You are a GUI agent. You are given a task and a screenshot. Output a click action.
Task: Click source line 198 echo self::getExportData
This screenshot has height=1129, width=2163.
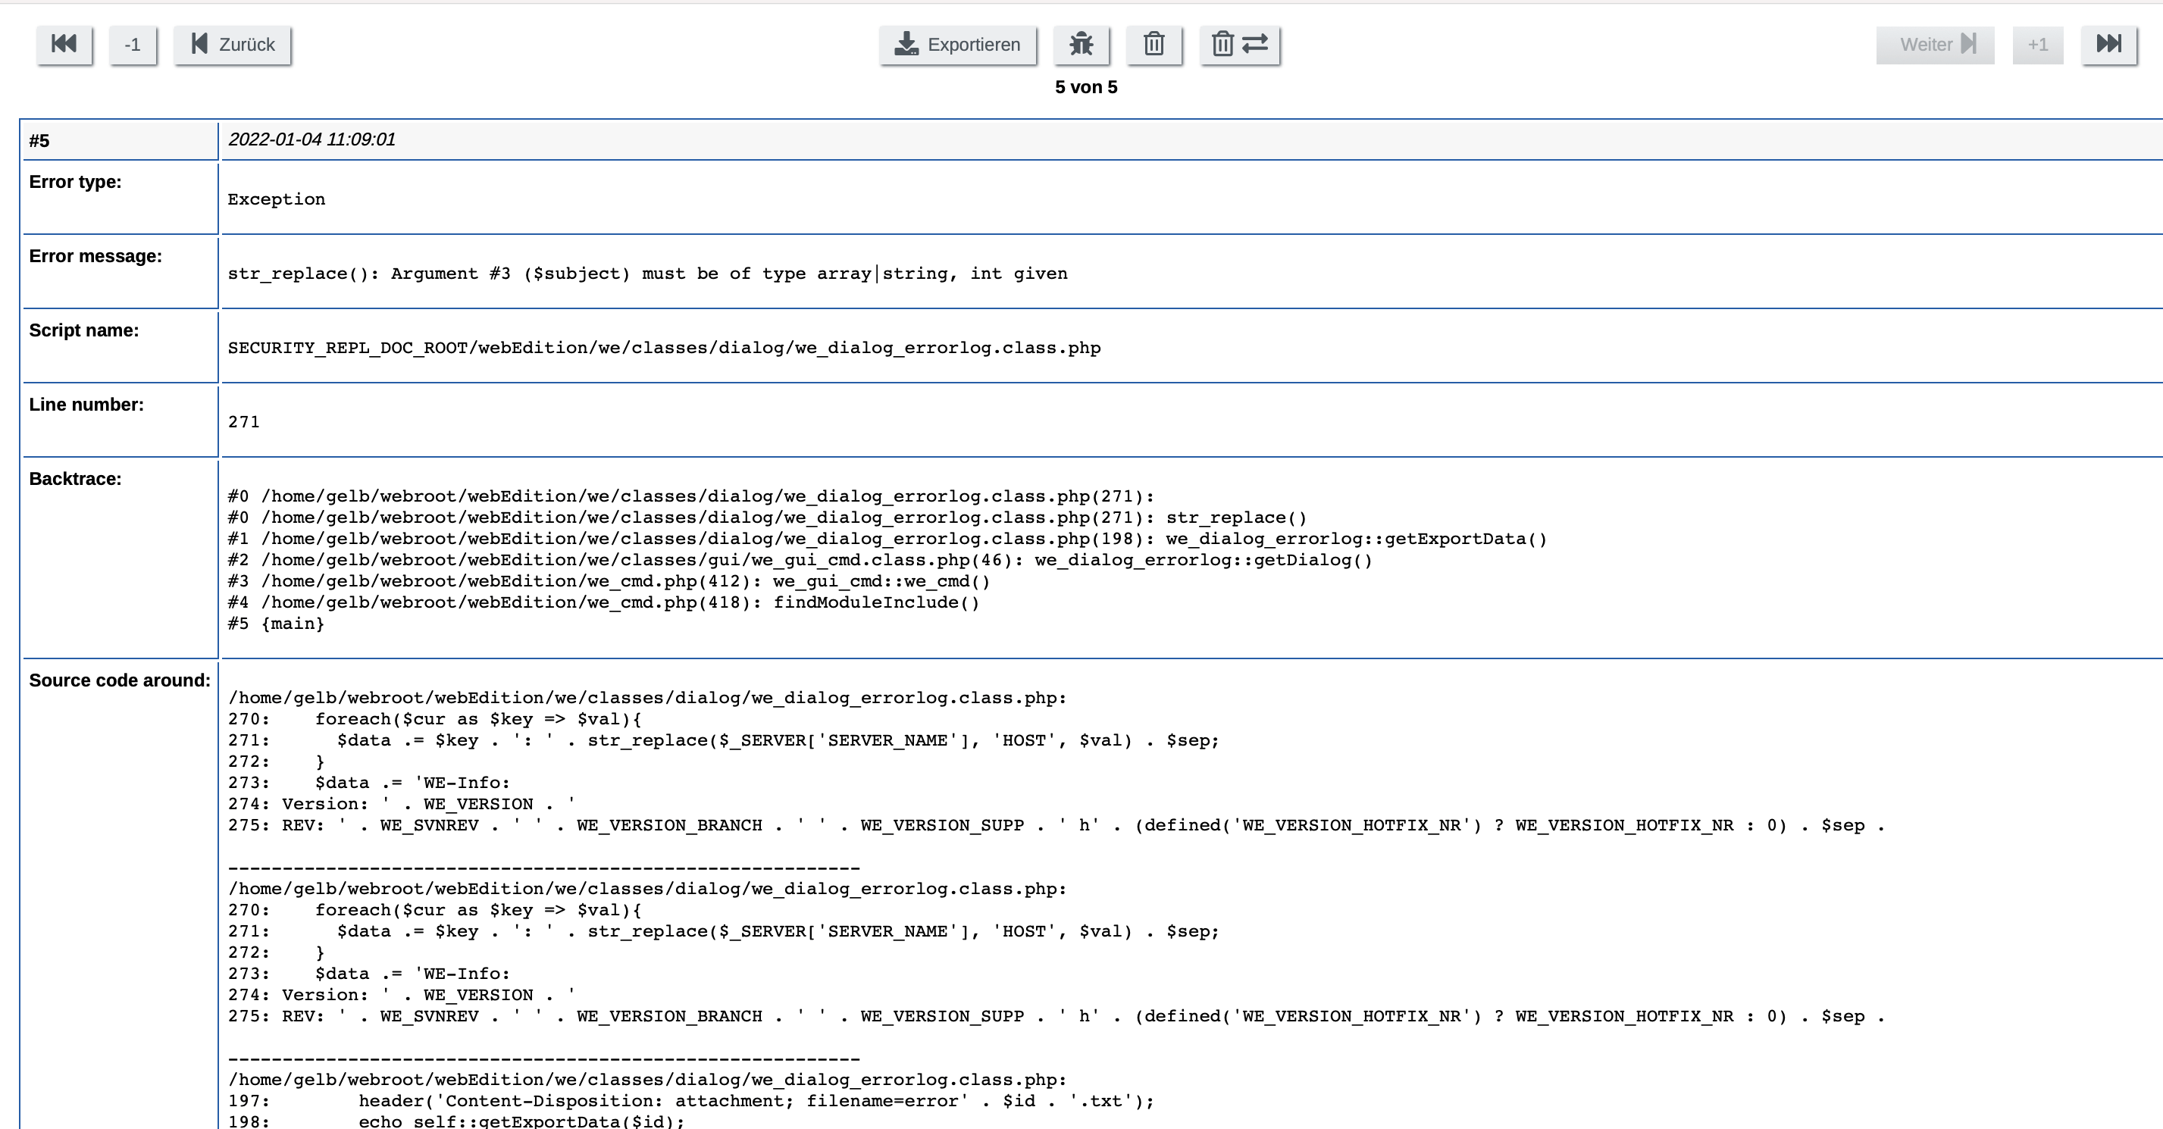click(x=457, y=1121)
